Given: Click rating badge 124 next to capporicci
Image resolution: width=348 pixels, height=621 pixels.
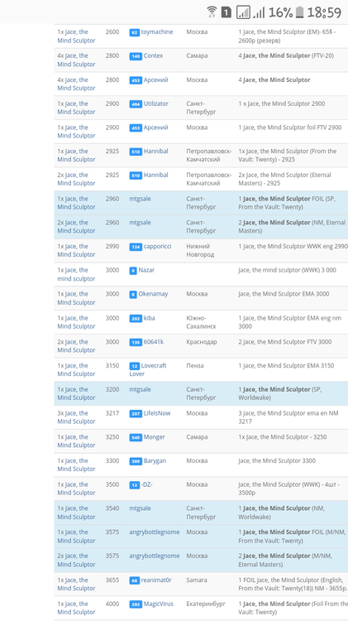Looking at the screenshot, I should pos(136,247).
